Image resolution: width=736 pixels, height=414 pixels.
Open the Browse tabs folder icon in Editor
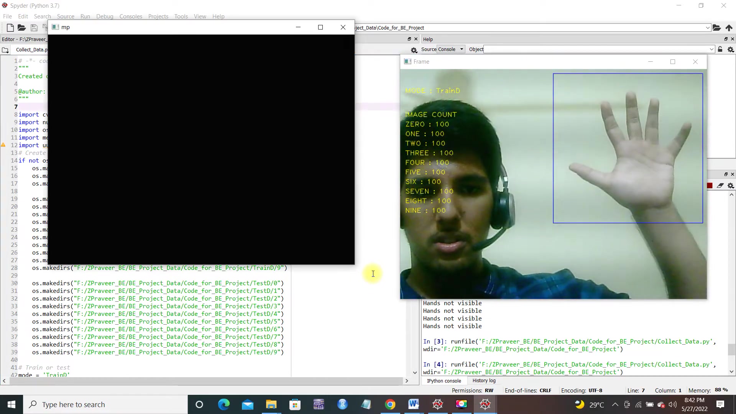pos(5,50)
